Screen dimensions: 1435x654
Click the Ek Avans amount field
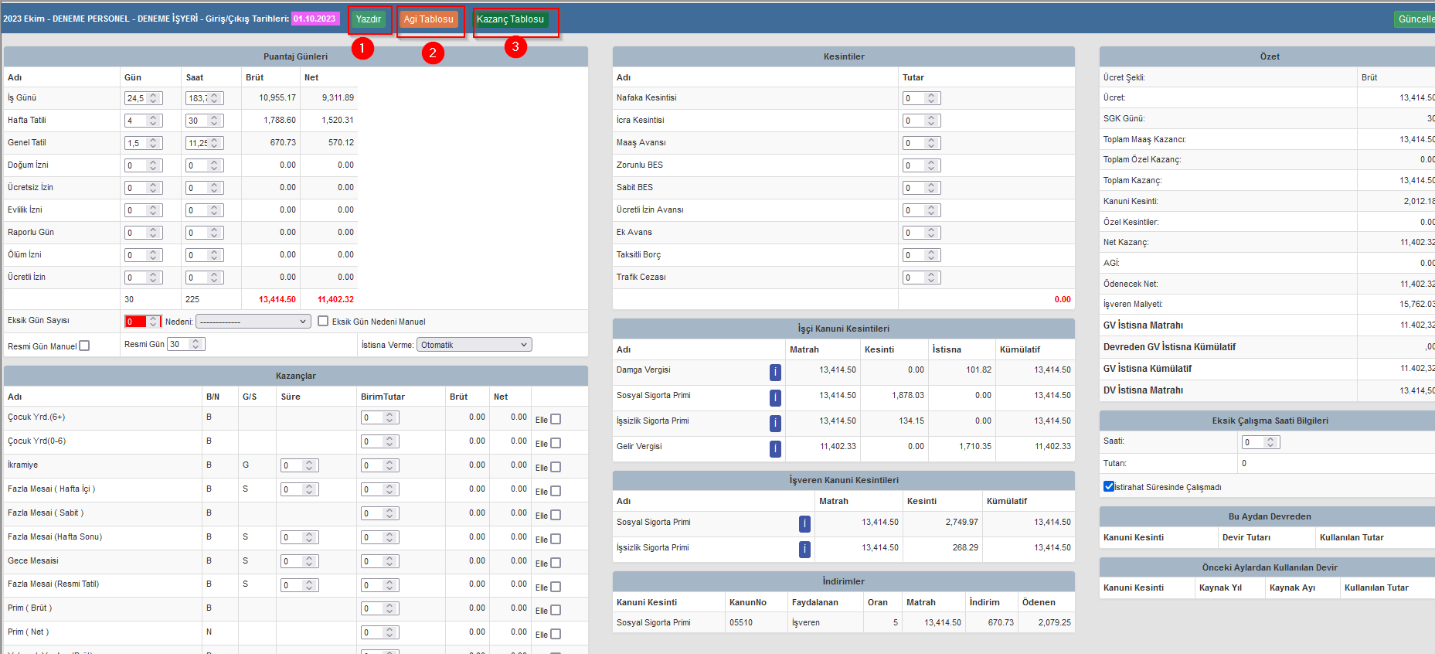pyautogui.click(x=922, y=233)
